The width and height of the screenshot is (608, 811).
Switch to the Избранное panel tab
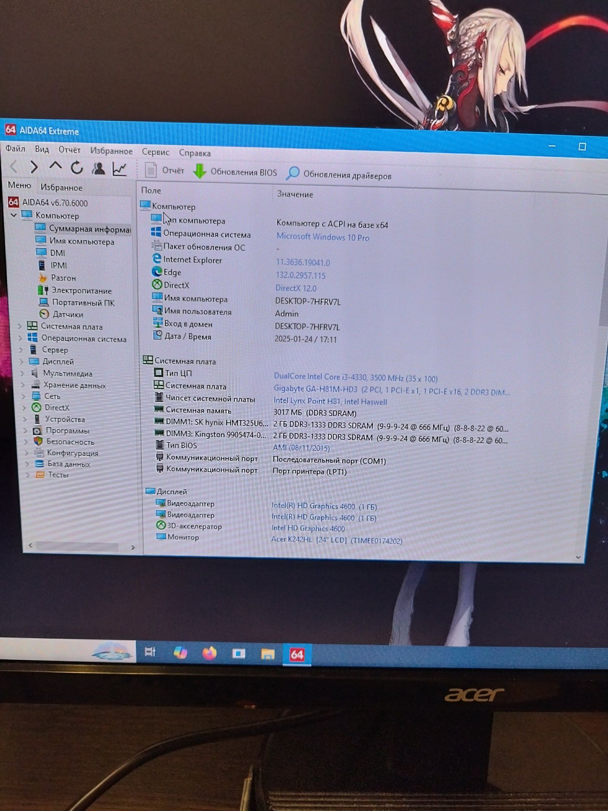61,187
